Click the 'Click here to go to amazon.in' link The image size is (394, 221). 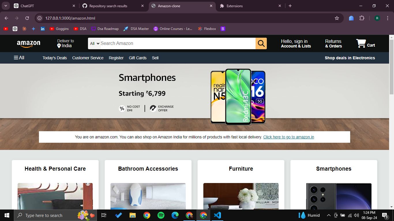click(x=288, y=137)
